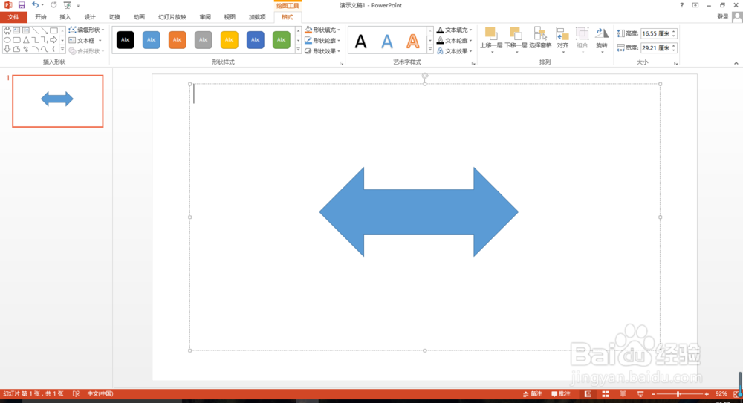Open 形状填充 dropdown
743x403 pixels.
(322, 30)
